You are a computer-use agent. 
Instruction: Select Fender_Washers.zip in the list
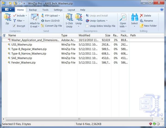pyautogui.click(x=83, y=62)
